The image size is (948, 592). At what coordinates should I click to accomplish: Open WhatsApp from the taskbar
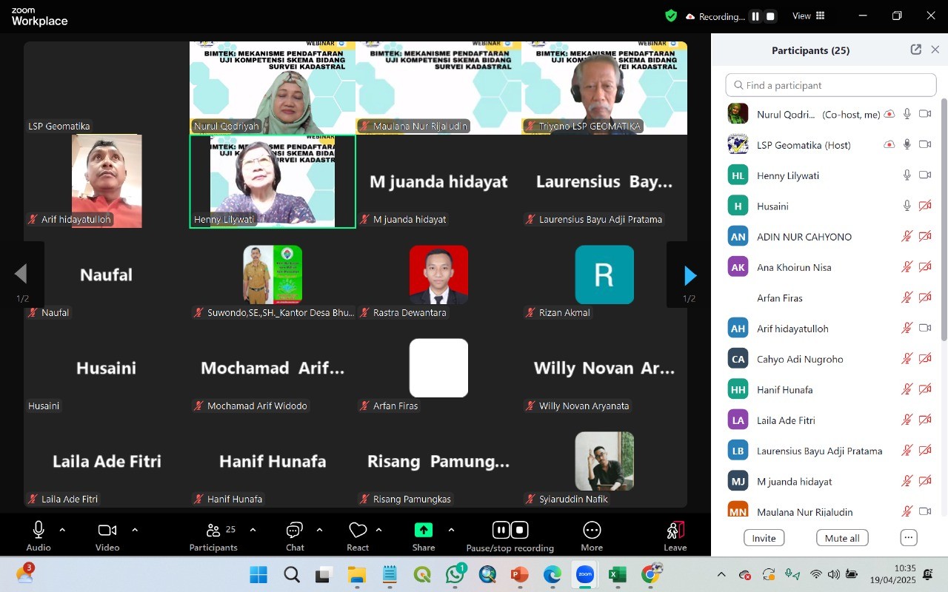[455, 574]
